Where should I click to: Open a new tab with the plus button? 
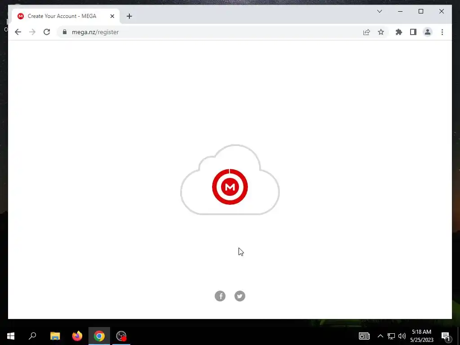(x=129, y=16)
